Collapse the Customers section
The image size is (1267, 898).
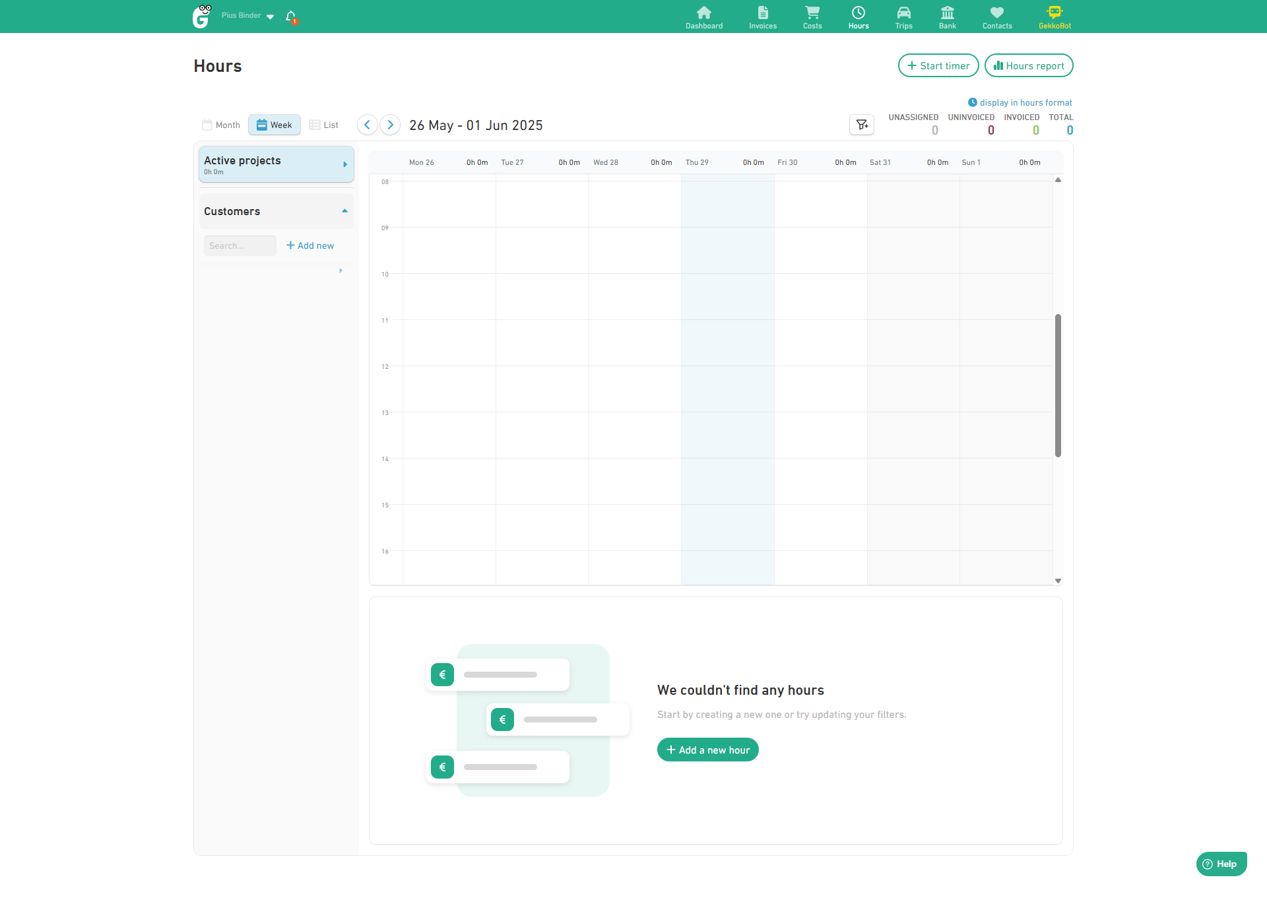click(344, 211)
